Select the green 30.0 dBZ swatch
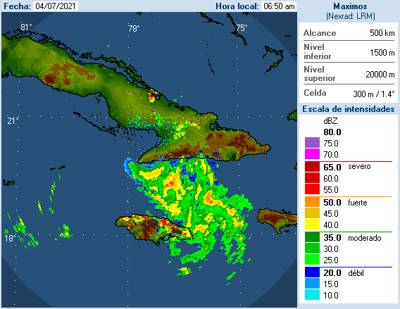 tap(312, 248)
